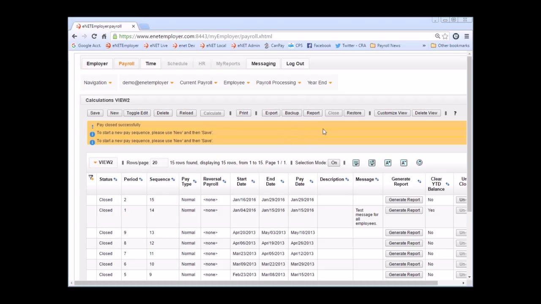Image resolution: width=541 pixels, height=304 pixels.
Task: Close the eNETEmployer:payroll browser tab
Action: 133,26
